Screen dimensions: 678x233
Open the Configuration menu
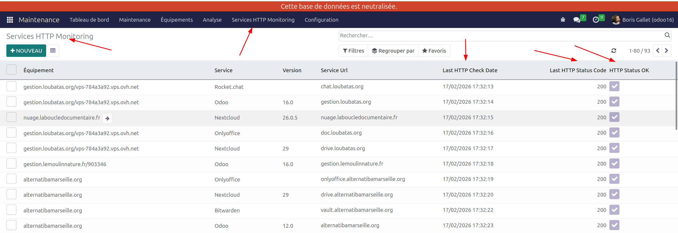click(321, 20)
